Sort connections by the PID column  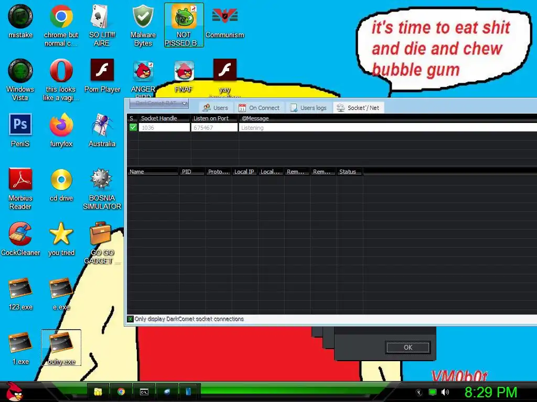(192, 172)
